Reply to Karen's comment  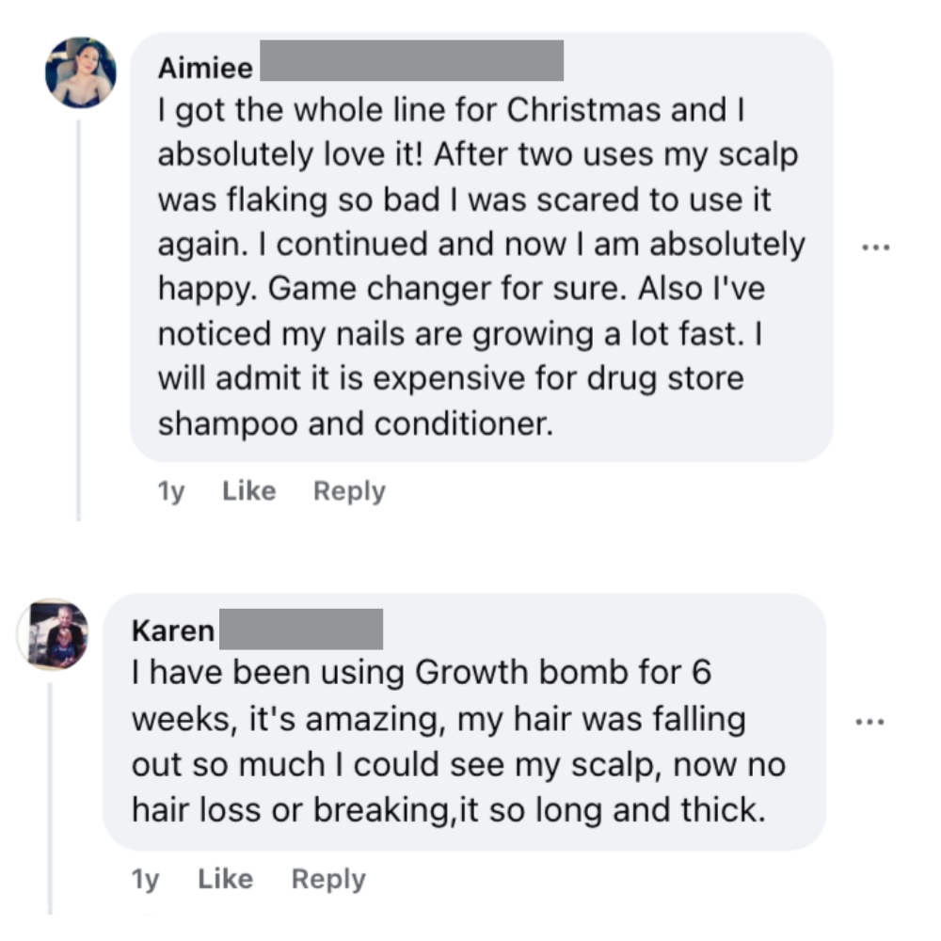point(328,879)
